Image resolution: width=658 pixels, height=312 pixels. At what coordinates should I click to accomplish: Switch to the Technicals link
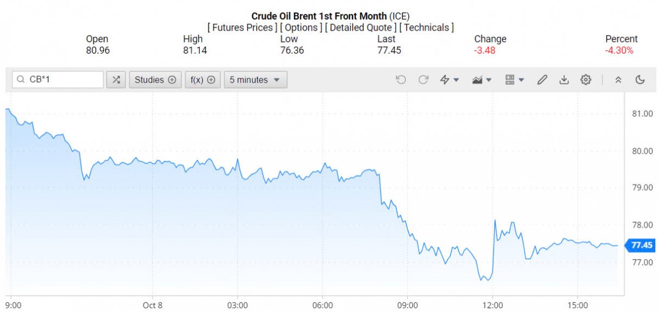pyautogui.click(x=426, y=27)
